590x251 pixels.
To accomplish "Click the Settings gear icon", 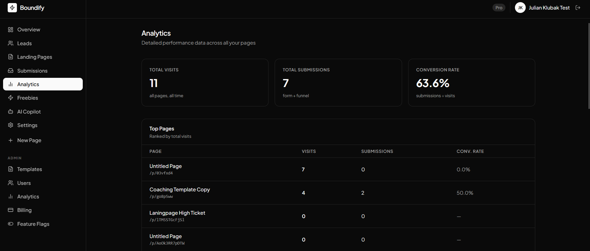I will [10, 125].
